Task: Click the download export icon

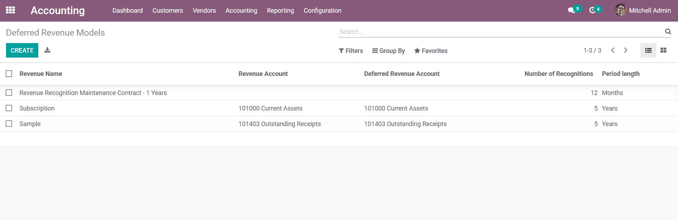Action: click(47, 50)
